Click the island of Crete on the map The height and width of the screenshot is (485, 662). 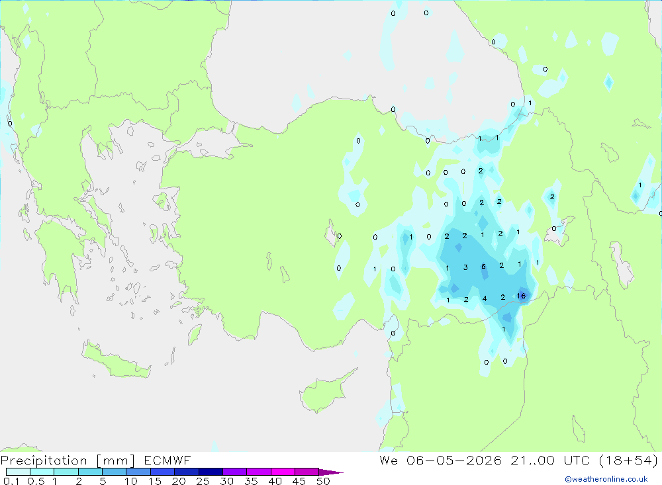pos(116,362)
